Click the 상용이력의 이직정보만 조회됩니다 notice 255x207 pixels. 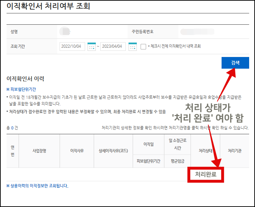coord(37,186)
